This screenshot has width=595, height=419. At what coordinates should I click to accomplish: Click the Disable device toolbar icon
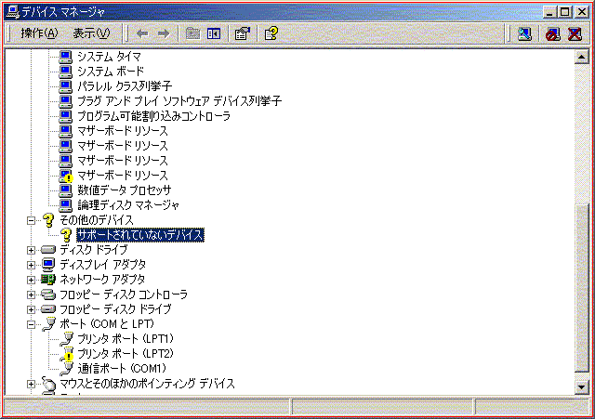click(x=552, y=34)
